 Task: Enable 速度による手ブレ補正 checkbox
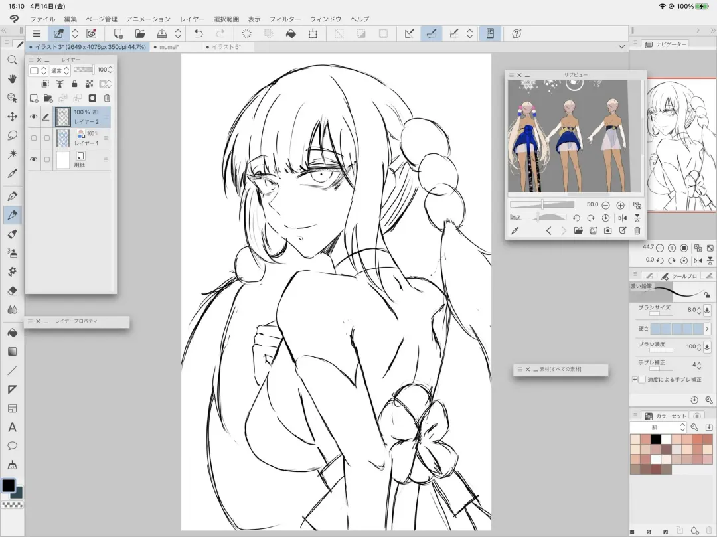(641, 380)
